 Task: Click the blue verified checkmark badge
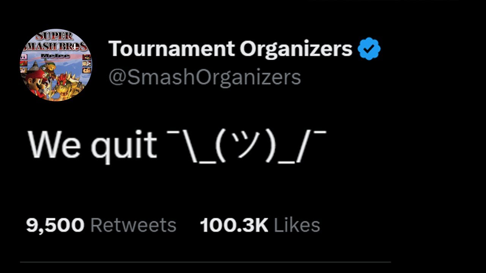(x=369, y=49)
